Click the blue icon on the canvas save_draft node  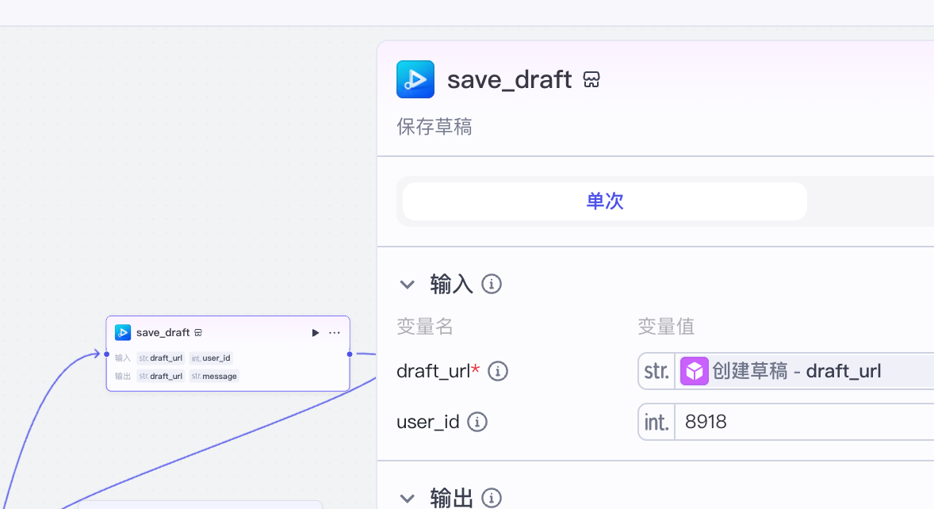click(123, 332)
